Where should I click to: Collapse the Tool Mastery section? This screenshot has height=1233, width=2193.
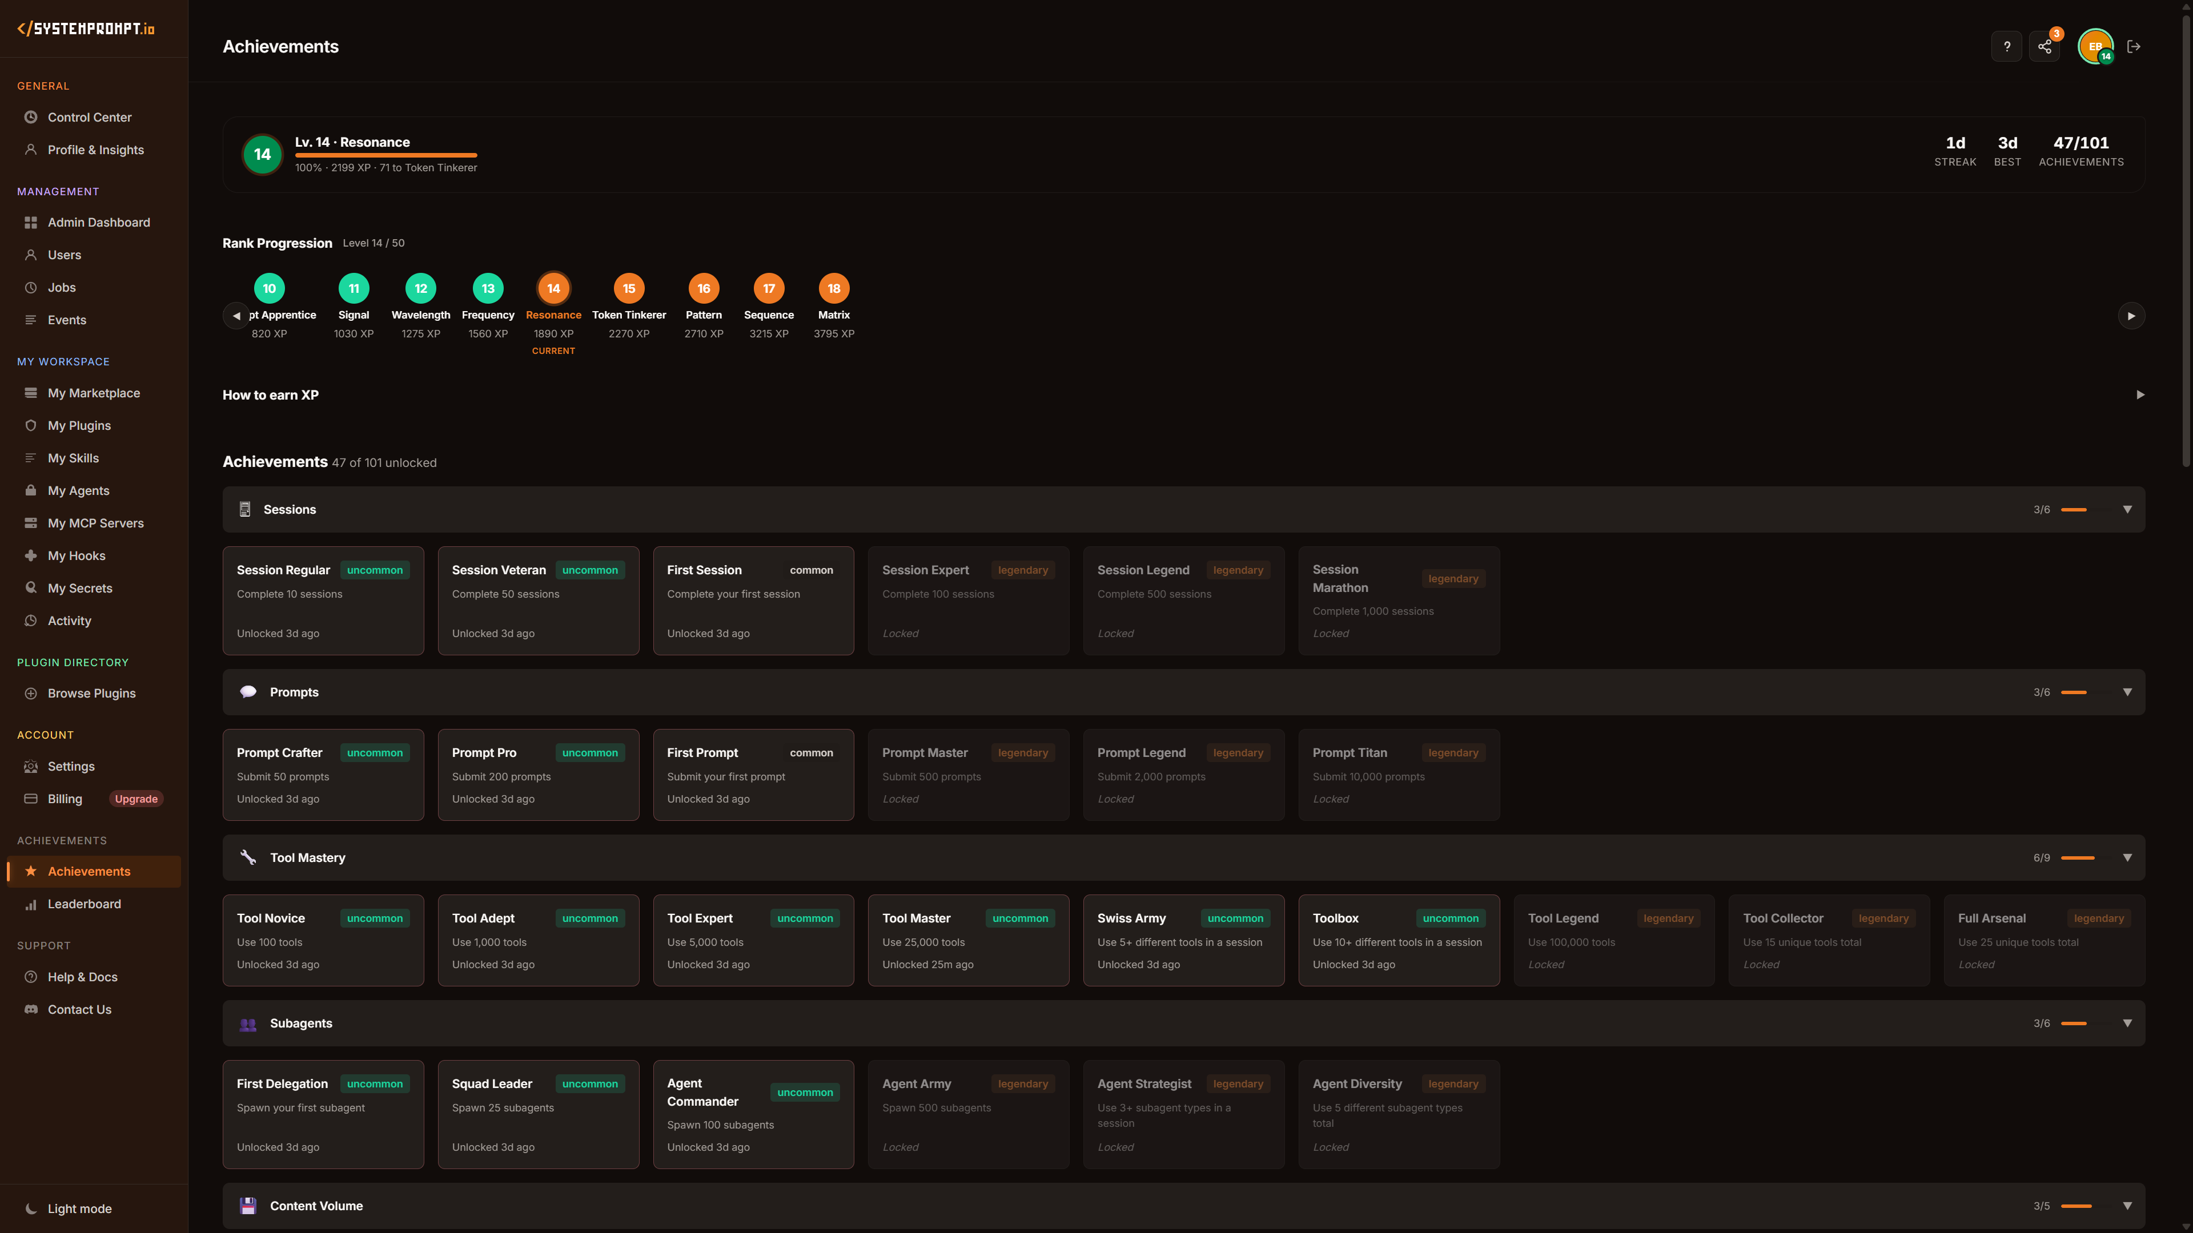(x=2127, y=857)
